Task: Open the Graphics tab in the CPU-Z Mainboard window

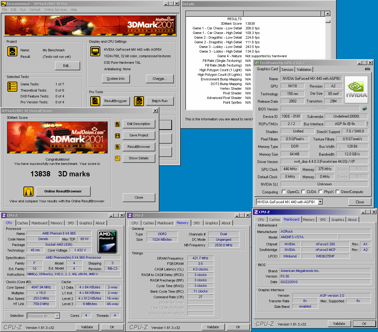Action: click(x=338, y=220)
